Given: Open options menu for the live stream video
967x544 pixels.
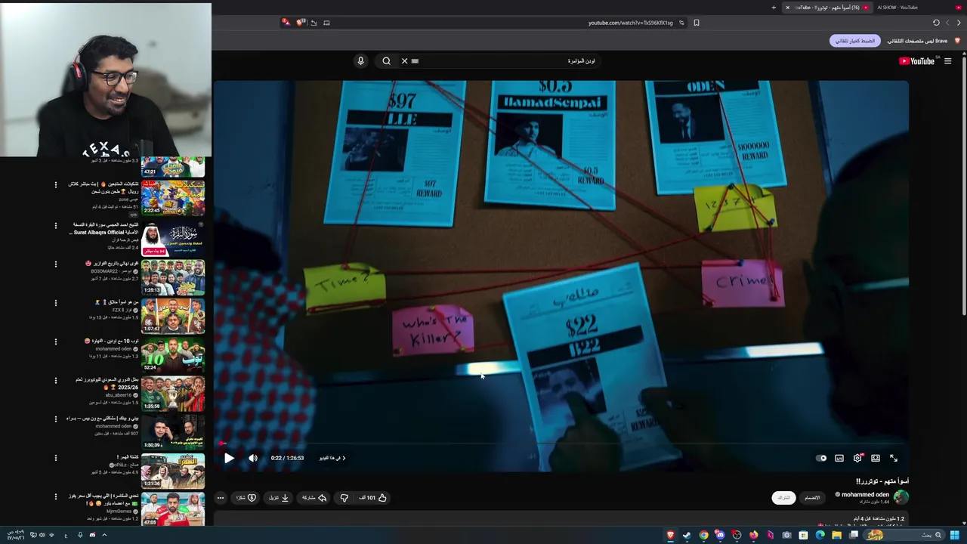Looking at the screenshot, I should point(55,184).
